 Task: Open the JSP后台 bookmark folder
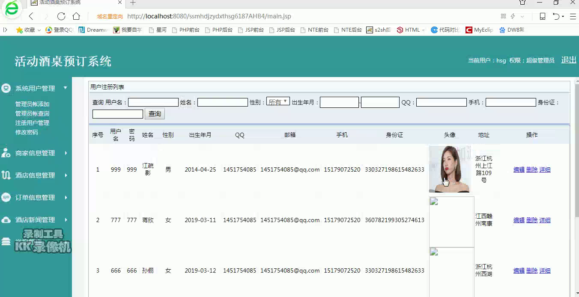[282, 30]
